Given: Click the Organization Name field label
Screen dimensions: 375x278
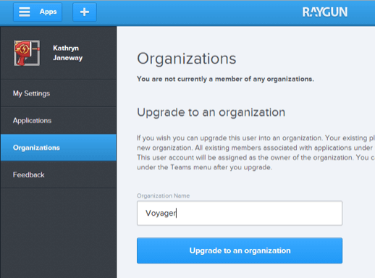Looking at the screenshot, I should point(163,195).
